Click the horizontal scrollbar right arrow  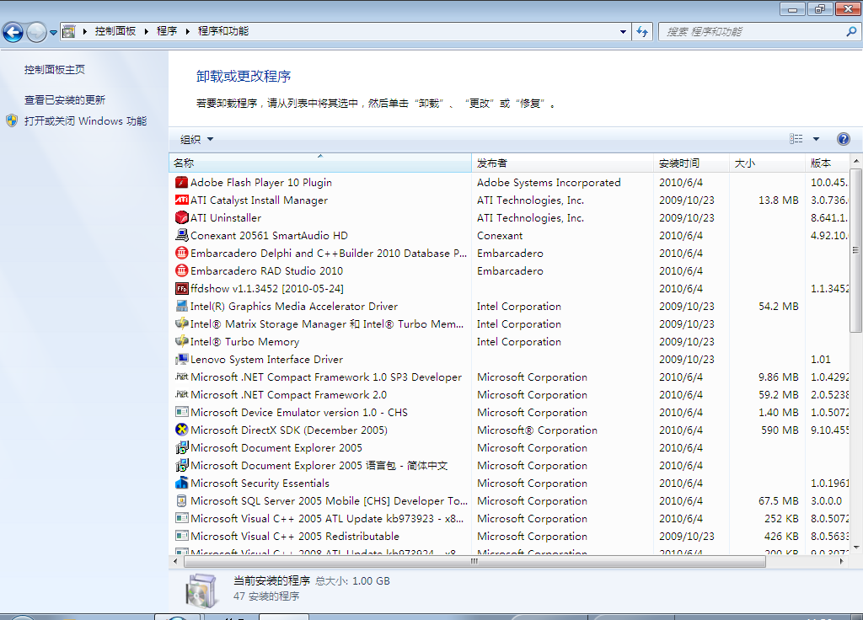pos(841,561)
